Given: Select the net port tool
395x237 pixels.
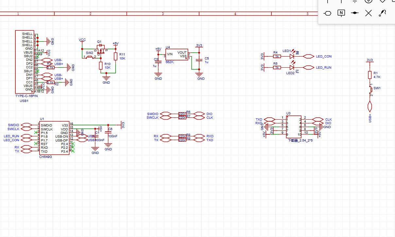Looking at the screenshot, I should [x=328, y=13].
